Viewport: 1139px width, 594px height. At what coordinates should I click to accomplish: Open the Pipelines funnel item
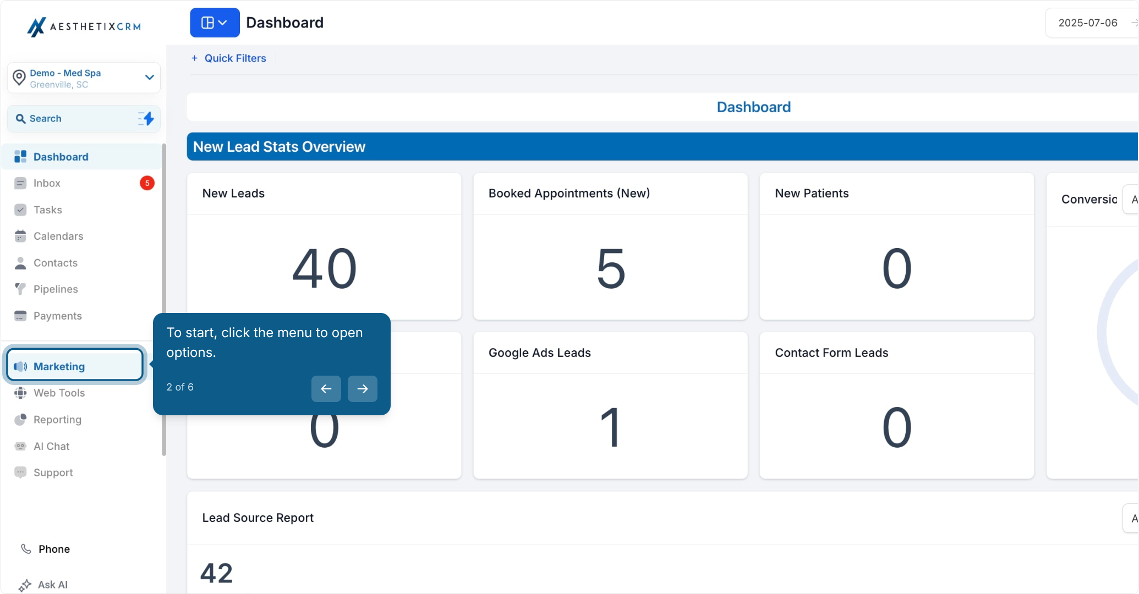(x=81, y=289)
